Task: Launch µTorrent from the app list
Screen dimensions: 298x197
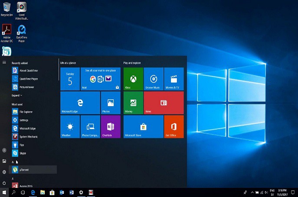Action: [33, 170]
